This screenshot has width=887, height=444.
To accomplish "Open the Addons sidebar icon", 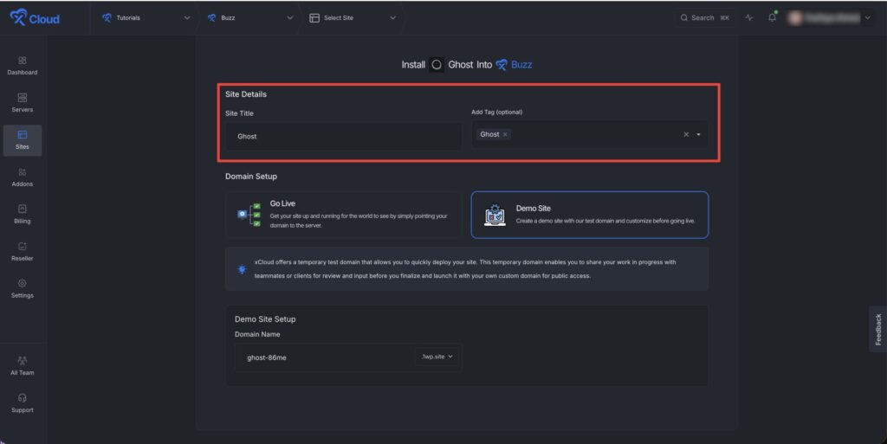I will pyautogui.click(x=22, y=171).
